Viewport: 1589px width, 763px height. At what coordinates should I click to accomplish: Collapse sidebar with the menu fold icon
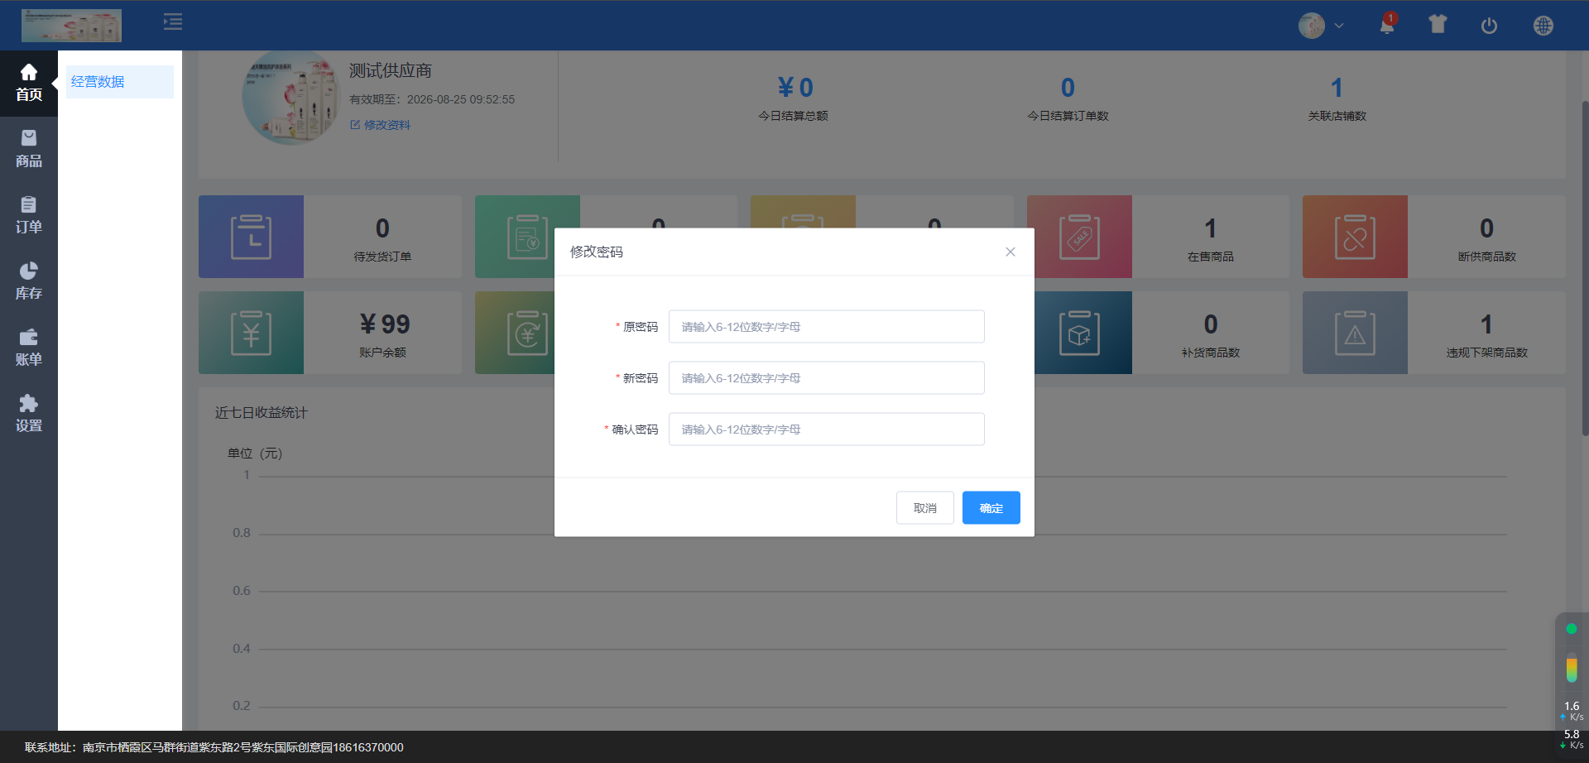(x=173, y=22)
